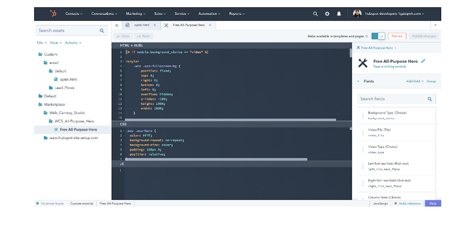Open the Marketing menu

click(136, 14)
